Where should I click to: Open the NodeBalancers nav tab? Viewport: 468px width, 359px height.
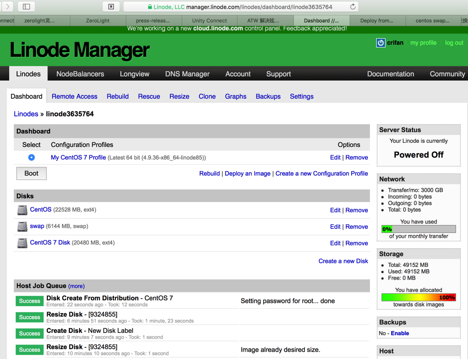80,74
